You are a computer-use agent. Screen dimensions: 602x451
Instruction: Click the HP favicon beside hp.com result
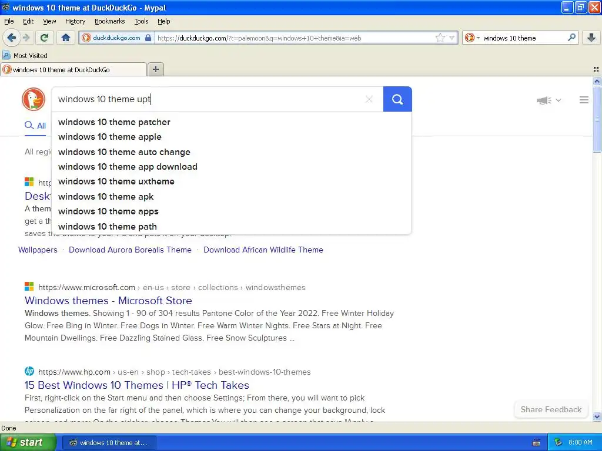point(29,371)
